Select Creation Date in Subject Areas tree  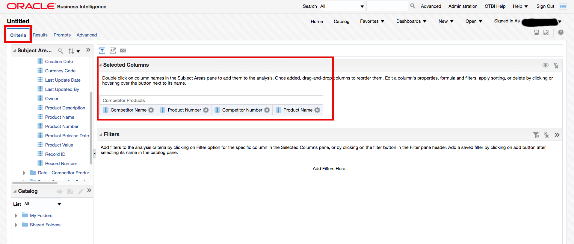point(59,61)
